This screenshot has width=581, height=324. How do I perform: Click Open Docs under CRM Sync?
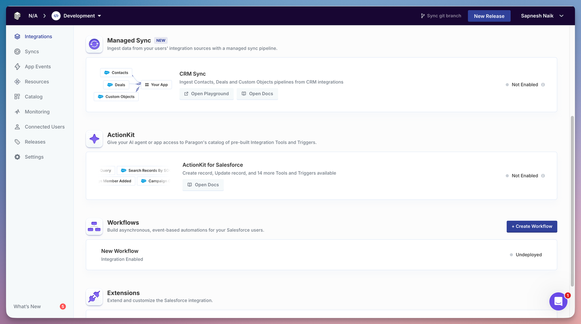point(257,94)
